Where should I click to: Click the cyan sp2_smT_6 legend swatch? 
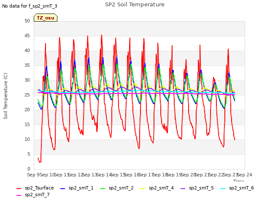click(223, 189)
